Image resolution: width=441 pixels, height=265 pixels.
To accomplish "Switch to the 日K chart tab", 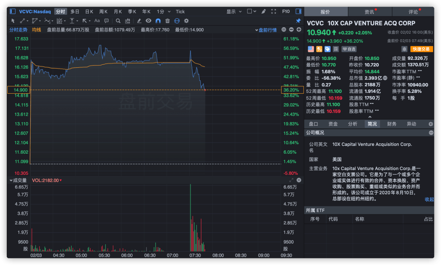I will [89, 12].
